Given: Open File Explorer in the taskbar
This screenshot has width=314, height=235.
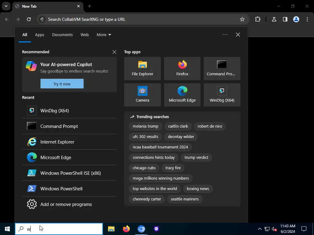Looking at the screenshot, I should [111, 229].
